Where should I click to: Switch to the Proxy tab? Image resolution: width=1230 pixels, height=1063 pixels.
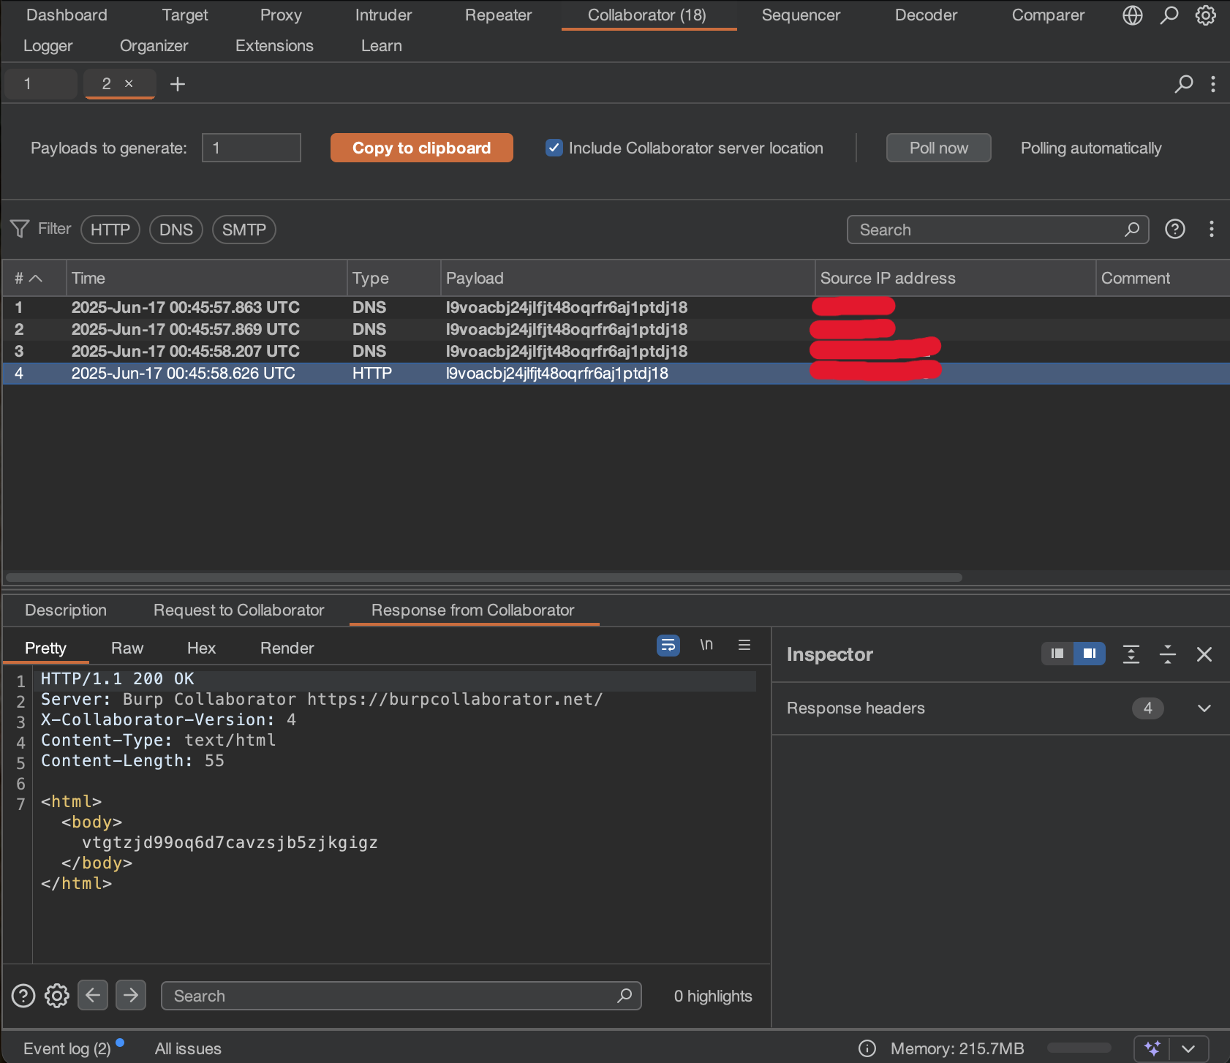pyautogui.click(x=281, y=15)
